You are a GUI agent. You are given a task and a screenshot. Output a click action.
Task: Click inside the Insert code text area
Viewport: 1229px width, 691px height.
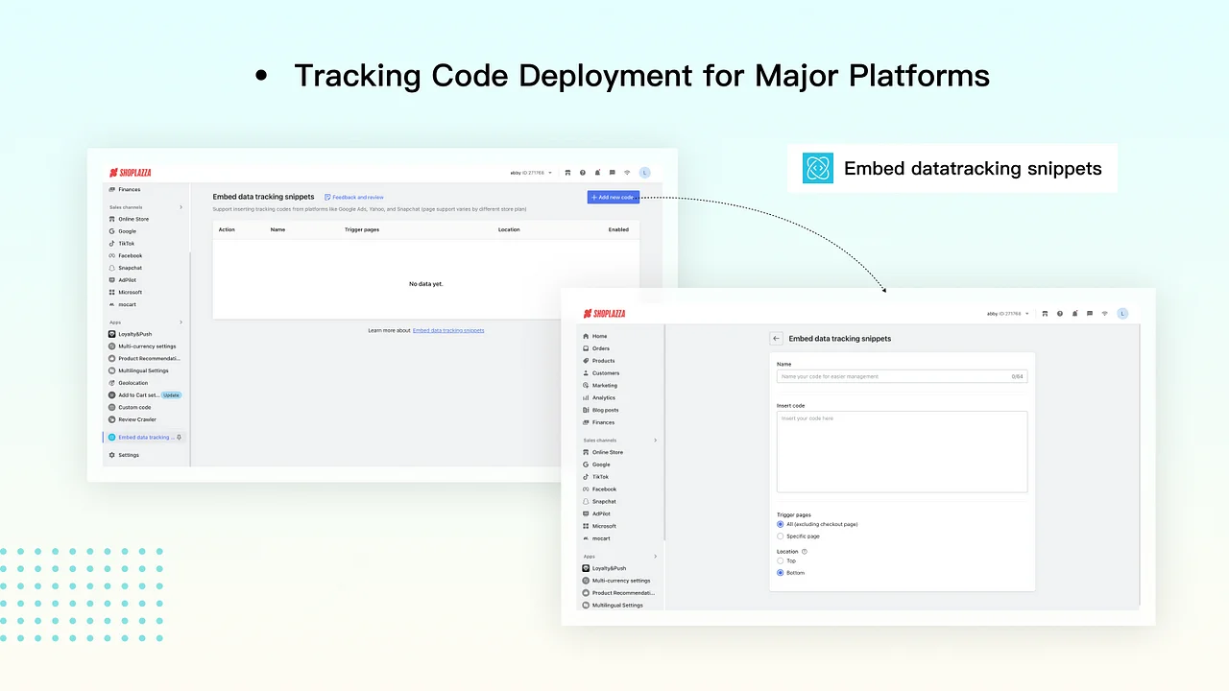[x=902, y=452]
